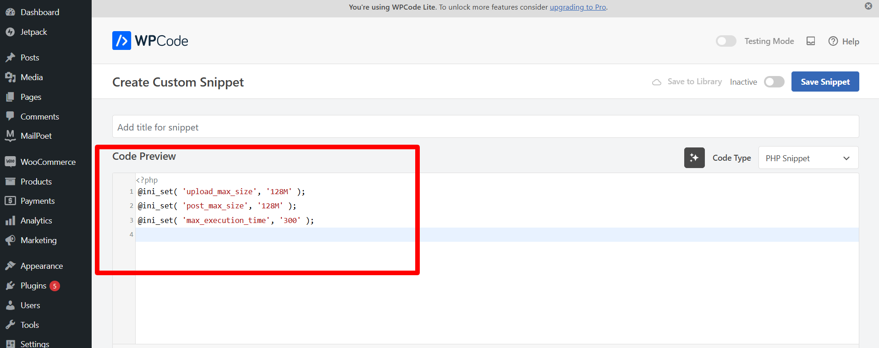Open the inbox notifications icon

810,41
